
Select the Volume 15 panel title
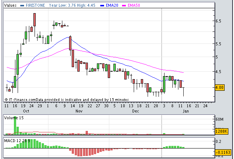[13, 118]
